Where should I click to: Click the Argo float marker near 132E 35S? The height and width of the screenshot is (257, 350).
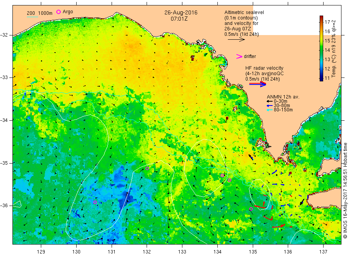click(x=147, y=169)
